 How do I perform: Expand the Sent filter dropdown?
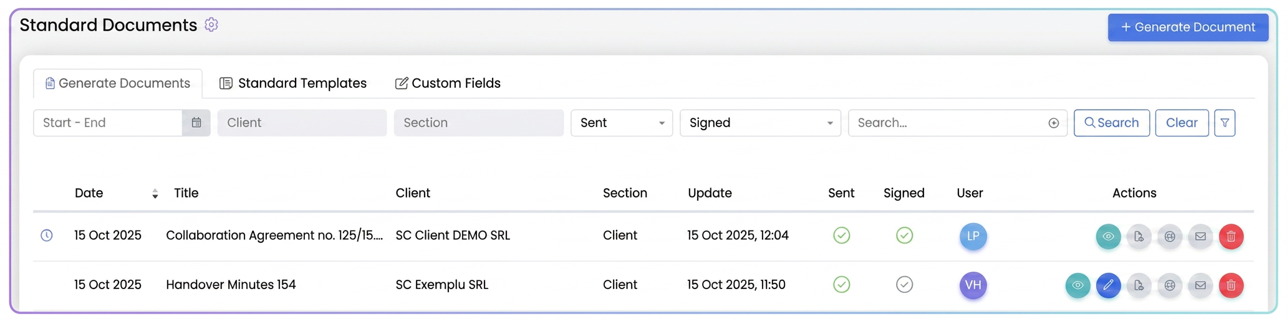click(622, 123)
